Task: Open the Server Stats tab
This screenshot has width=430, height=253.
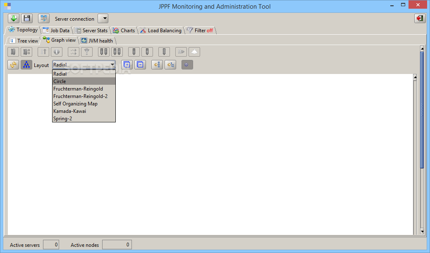Action: 92,31
